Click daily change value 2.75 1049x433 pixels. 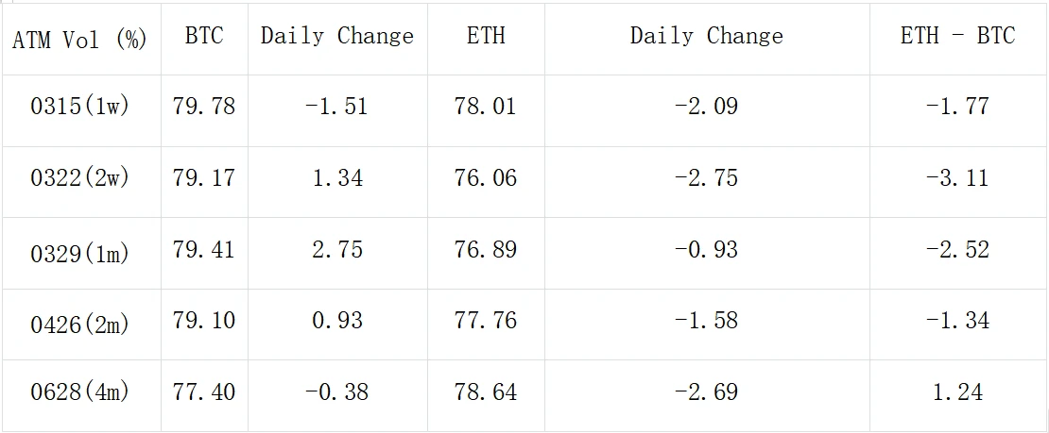click(x=337, y=250)
